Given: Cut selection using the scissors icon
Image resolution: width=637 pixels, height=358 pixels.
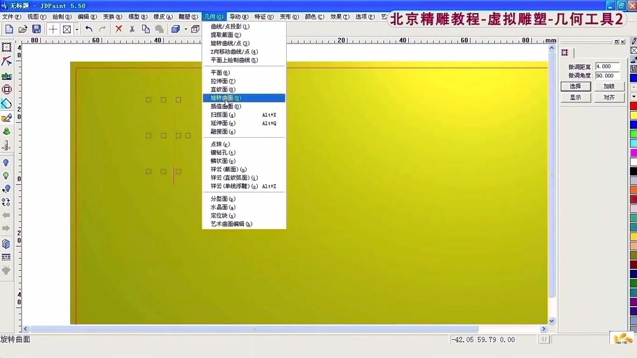Looking at the screenshot, I should tap(131, 29).
